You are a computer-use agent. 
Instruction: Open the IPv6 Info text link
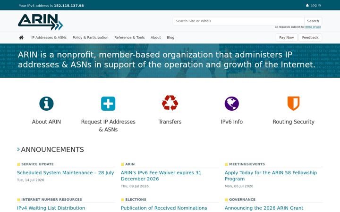pos(232,122)
